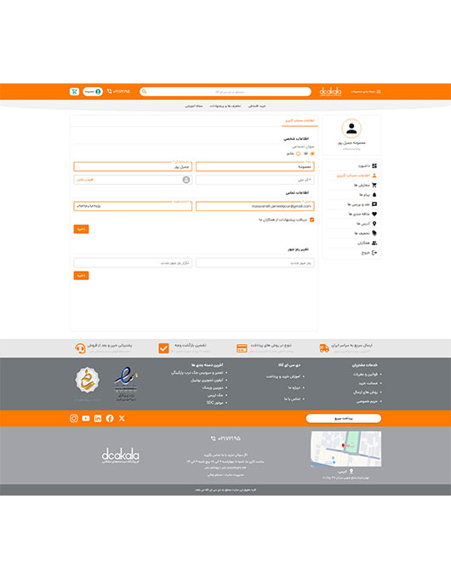The width and height of the screenshot is (451, 579).
Task: Click the dcakala logo in the header
Action: [330, 91]
